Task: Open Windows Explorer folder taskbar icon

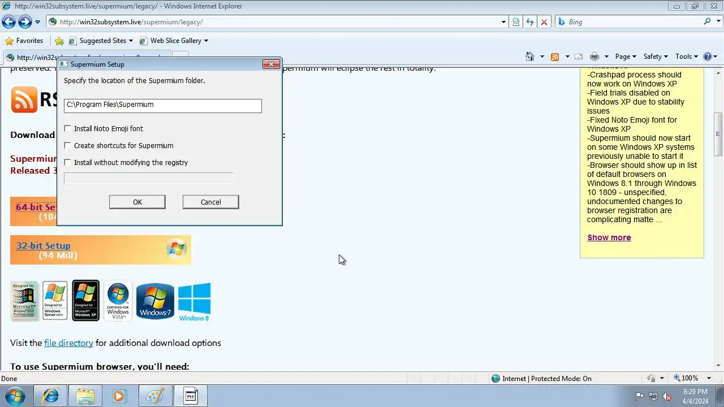Action: (x=85, y=396)
